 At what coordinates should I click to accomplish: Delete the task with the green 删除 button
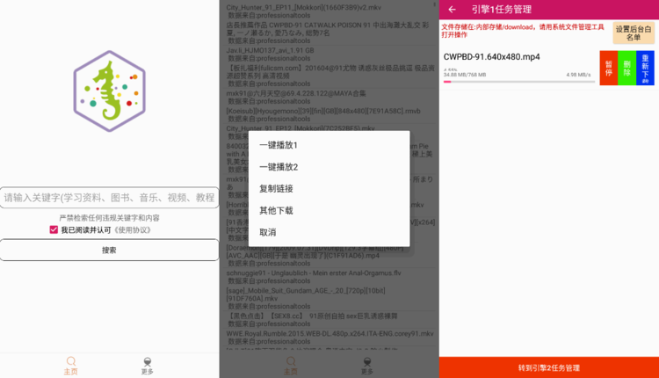pos(626,68)
